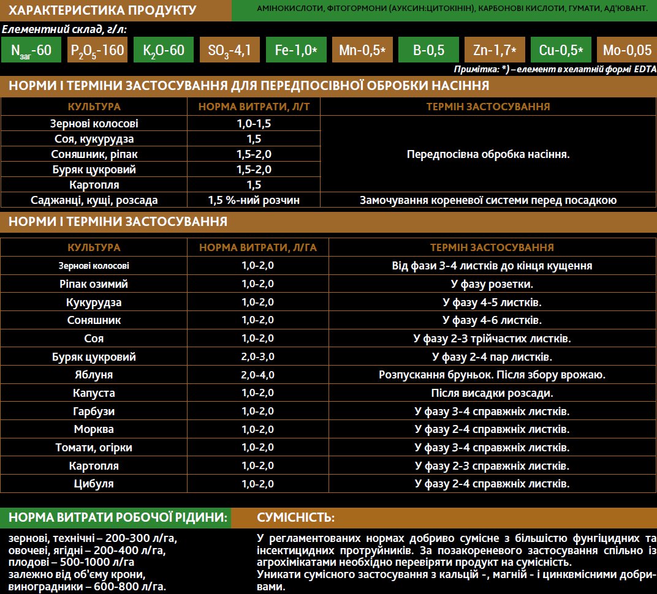Screen dimensions: 657x594
Task: Click the Zn-1,7* zinc badge
Action: pos(495,50)
